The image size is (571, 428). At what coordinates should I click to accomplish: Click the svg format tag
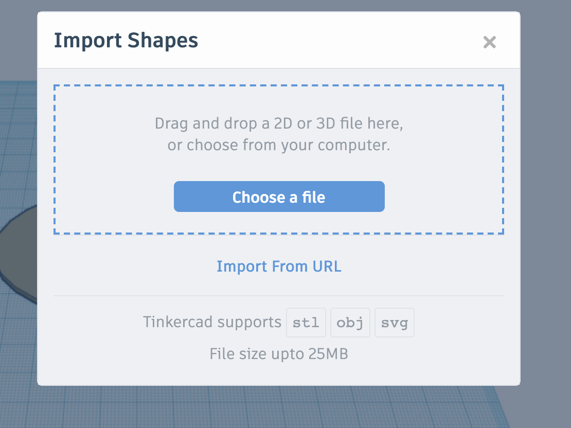(395, 323)
